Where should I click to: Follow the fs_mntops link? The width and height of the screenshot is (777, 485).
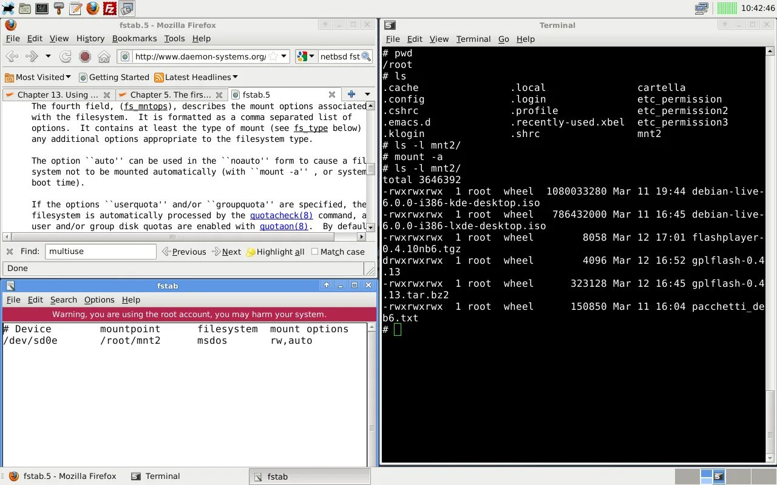[x=145, y=106]
